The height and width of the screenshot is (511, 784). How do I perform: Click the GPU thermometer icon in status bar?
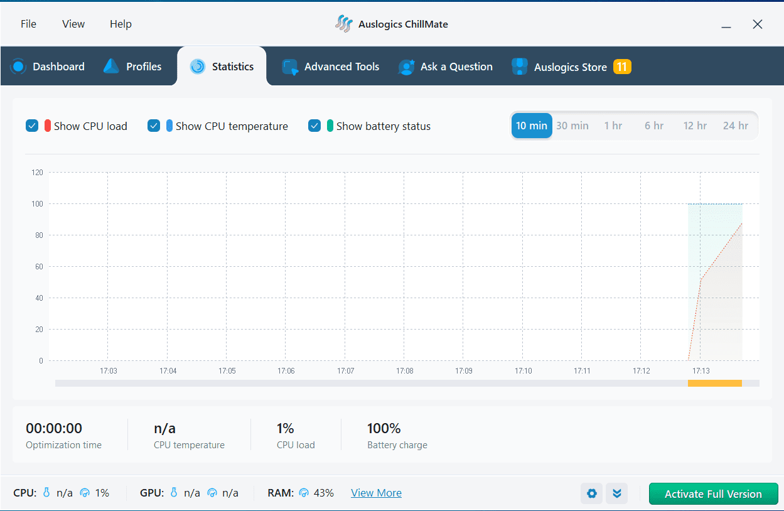click(174, 493)
